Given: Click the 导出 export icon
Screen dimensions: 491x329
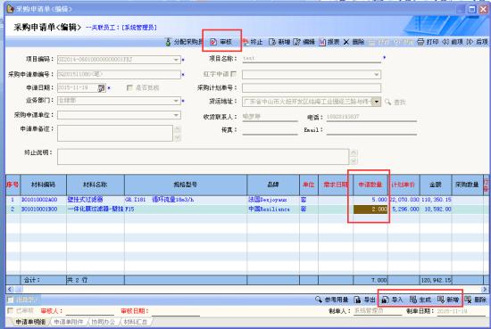Looking at the screenshot, I should pyautogui.click(x=357, y=300).
